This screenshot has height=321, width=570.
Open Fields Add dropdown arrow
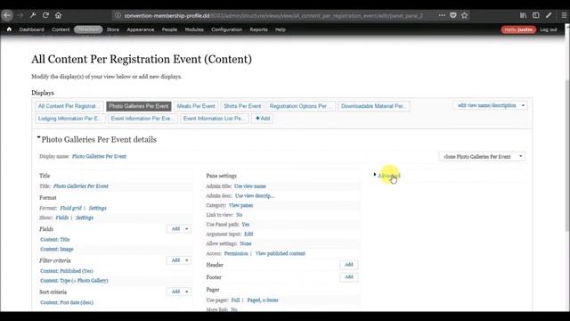pyautogui.click(x=187, y=229)
